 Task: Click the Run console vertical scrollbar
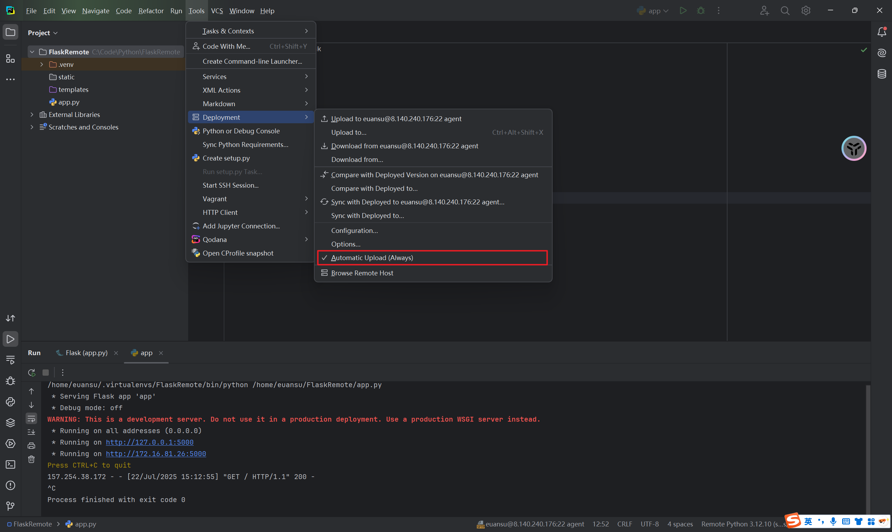(868, 448)
